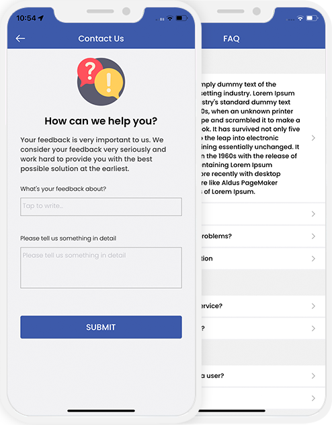Focus the "Please tell us something in detail" text area
Screen dimensions: 332x425
[x=101, y=267]
